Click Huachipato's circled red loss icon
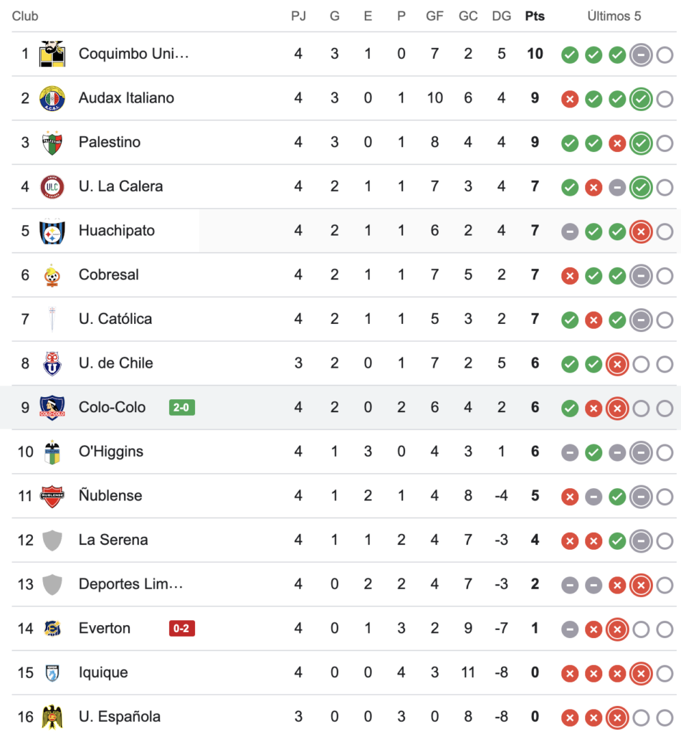 tap(641, 232)
